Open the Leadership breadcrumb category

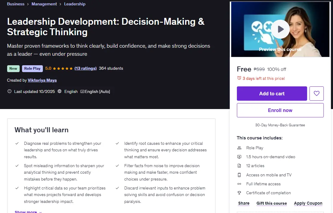(x=75, y=4)
